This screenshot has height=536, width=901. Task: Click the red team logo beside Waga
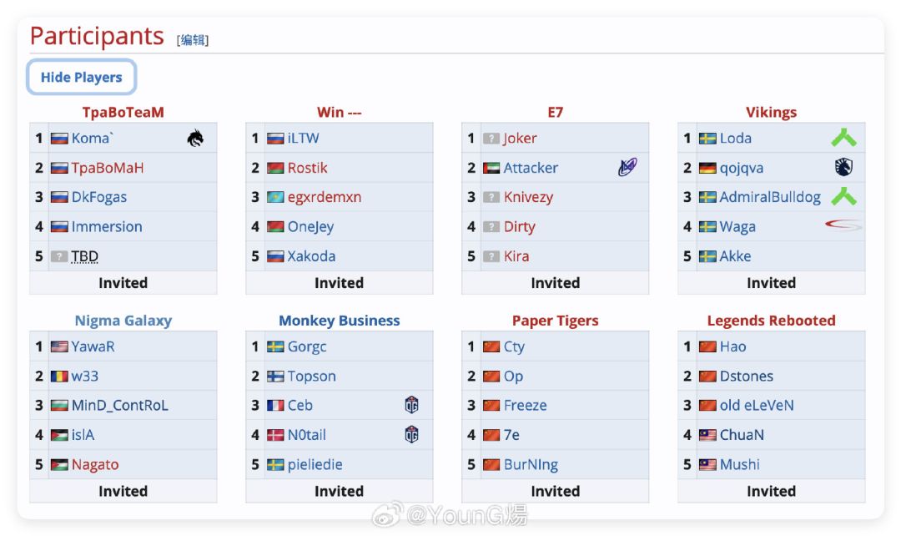coord(843,226)
